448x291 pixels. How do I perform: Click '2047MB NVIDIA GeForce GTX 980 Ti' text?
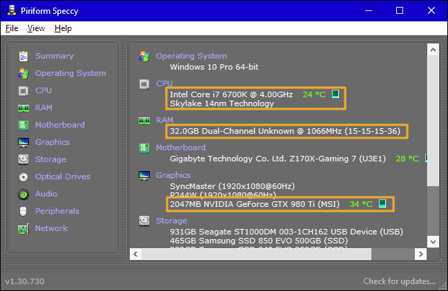click(x=242, y=204)
